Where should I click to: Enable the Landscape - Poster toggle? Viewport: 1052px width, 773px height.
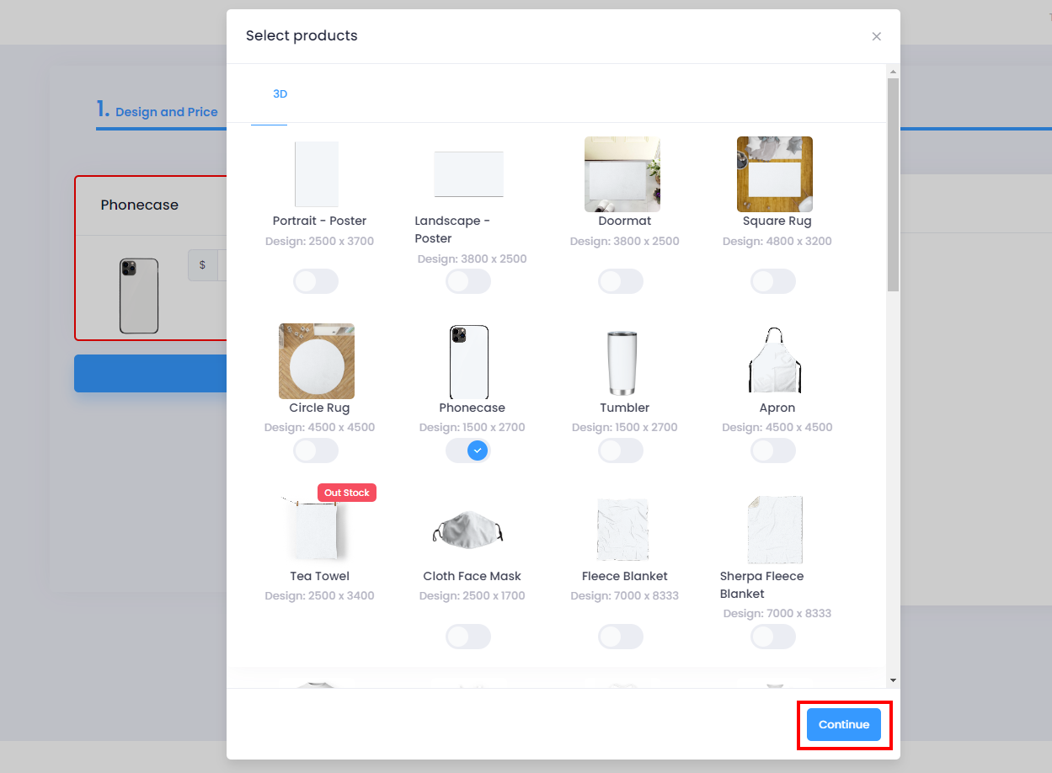coord(468,281)
